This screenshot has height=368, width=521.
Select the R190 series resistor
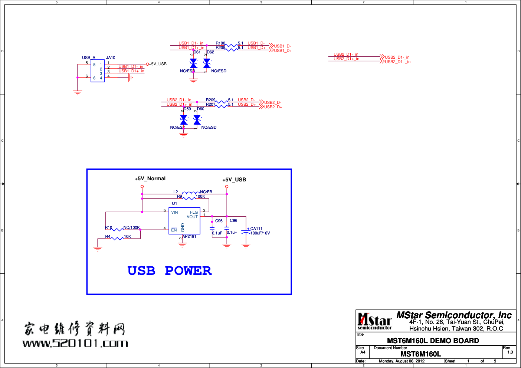[232, 45]
